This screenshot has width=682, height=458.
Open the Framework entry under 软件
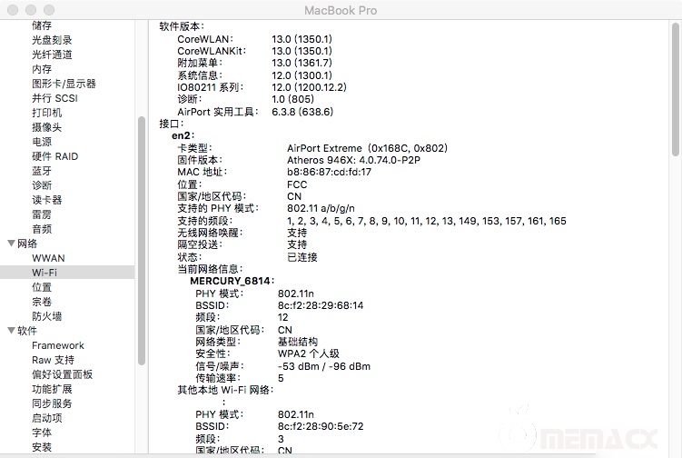point(58,345)
